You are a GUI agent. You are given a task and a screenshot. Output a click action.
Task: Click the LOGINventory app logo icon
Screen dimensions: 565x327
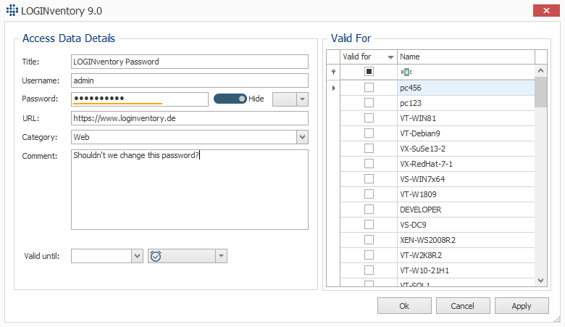click(x=12, y=10)
